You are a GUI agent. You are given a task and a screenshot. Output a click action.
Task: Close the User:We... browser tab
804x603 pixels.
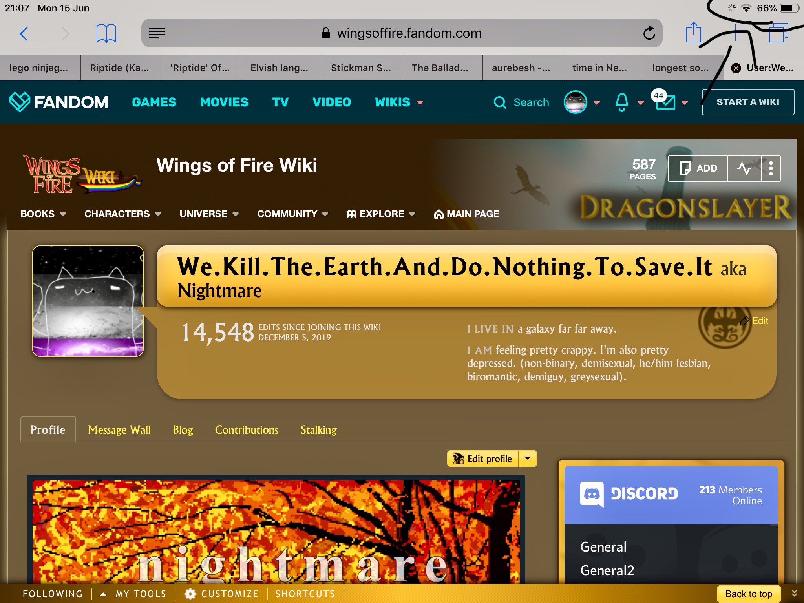click(x=736, y=68)
